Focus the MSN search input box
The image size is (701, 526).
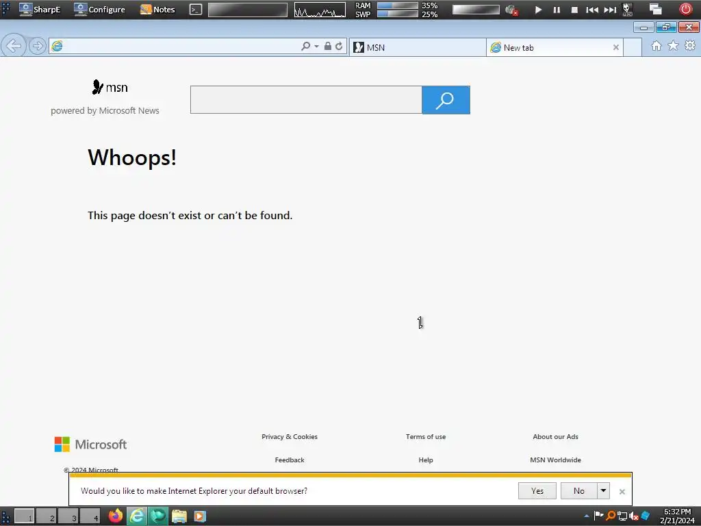point(306,100)
